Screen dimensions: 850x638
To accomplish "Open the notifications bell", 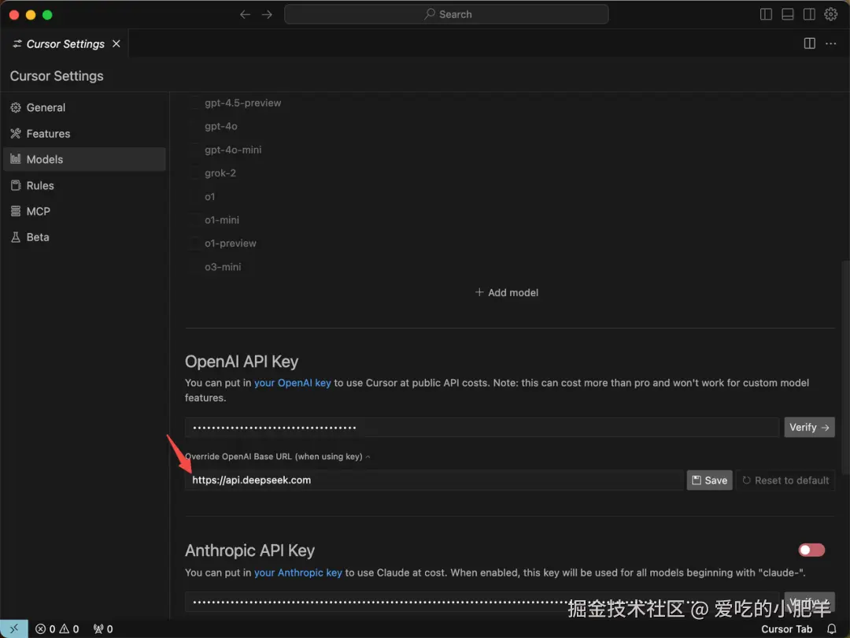I will 832,629.
